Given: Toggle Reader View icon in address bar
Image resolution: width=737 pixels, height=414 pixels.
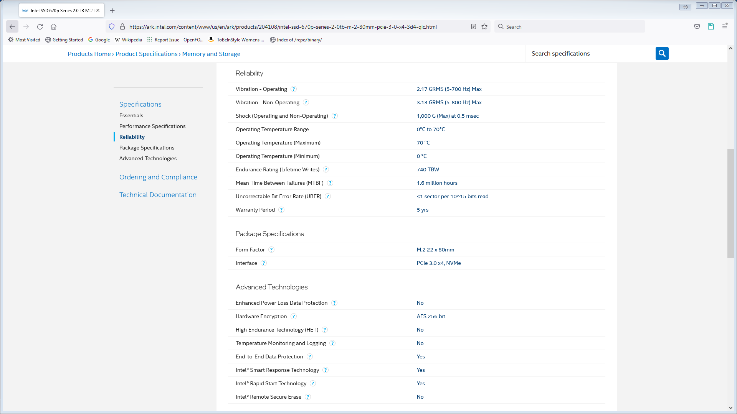Looking at the screenshot, I should click(x=474, y=27).
